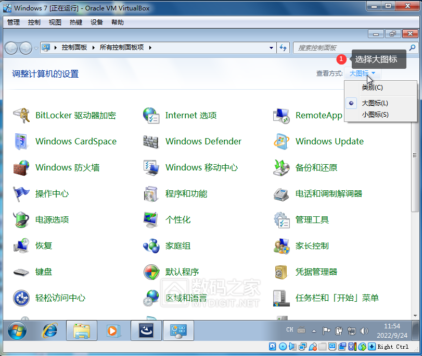
Task: Open the 轻松访问中心 icon
Action: [x=21, y=298]
